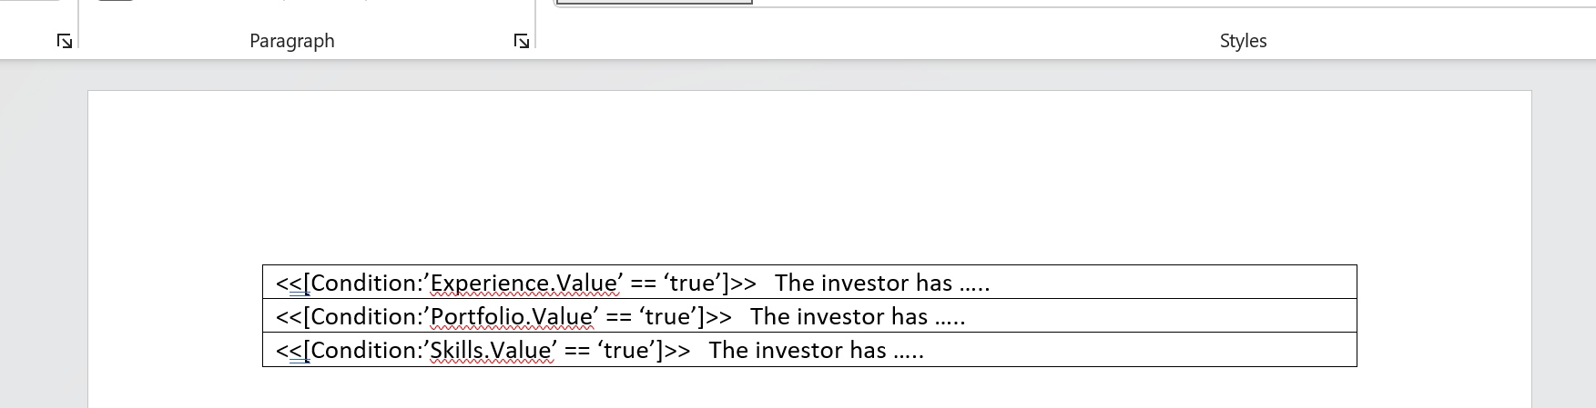This screenshot has height=408, width=1596.
Task: Click the Paragraph group label
Action: 292,41
